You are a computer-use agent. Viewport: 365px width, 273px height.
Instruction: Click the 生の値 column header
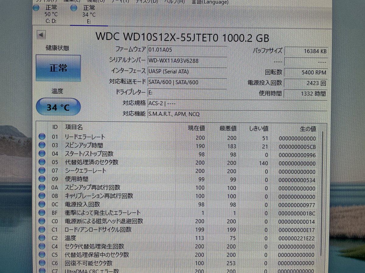click(x=308, y=129)
